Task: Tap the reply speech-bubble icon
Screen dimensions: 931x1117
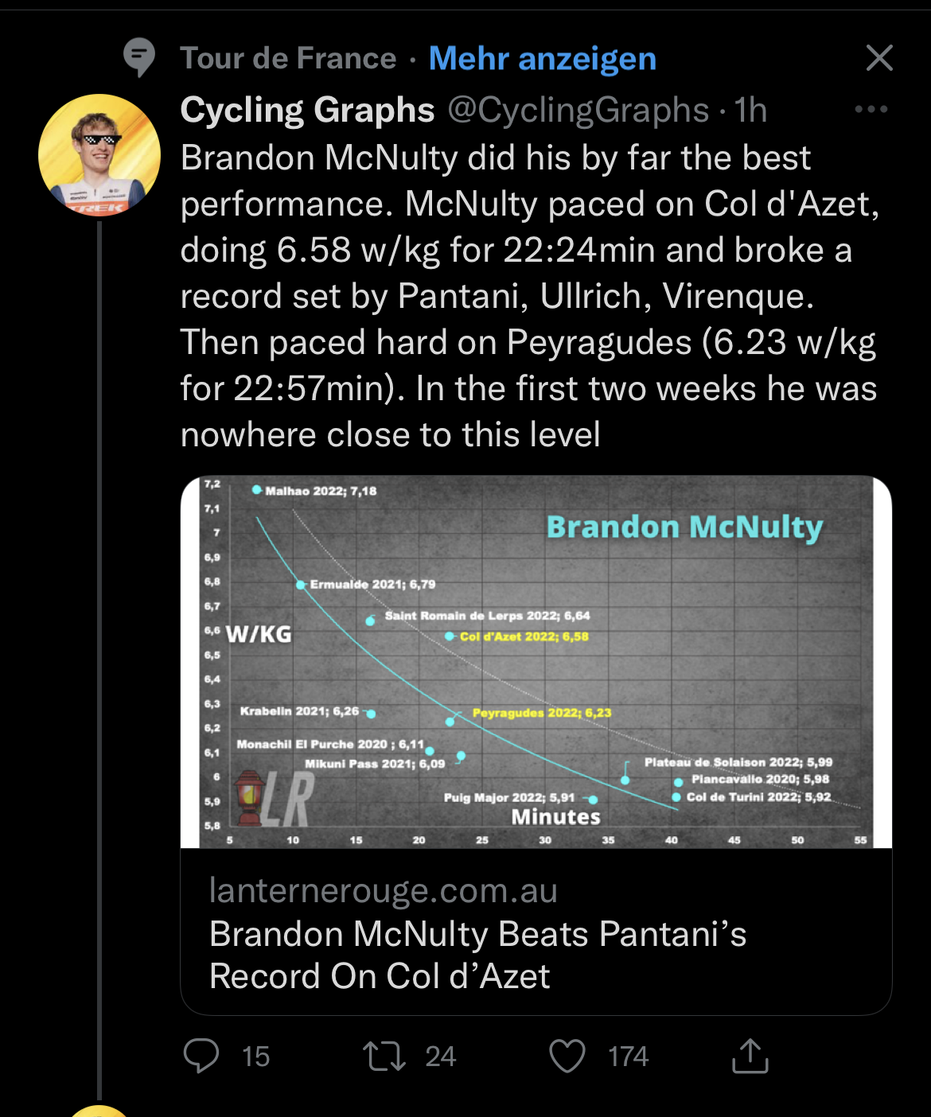Action: [201, 1056]
